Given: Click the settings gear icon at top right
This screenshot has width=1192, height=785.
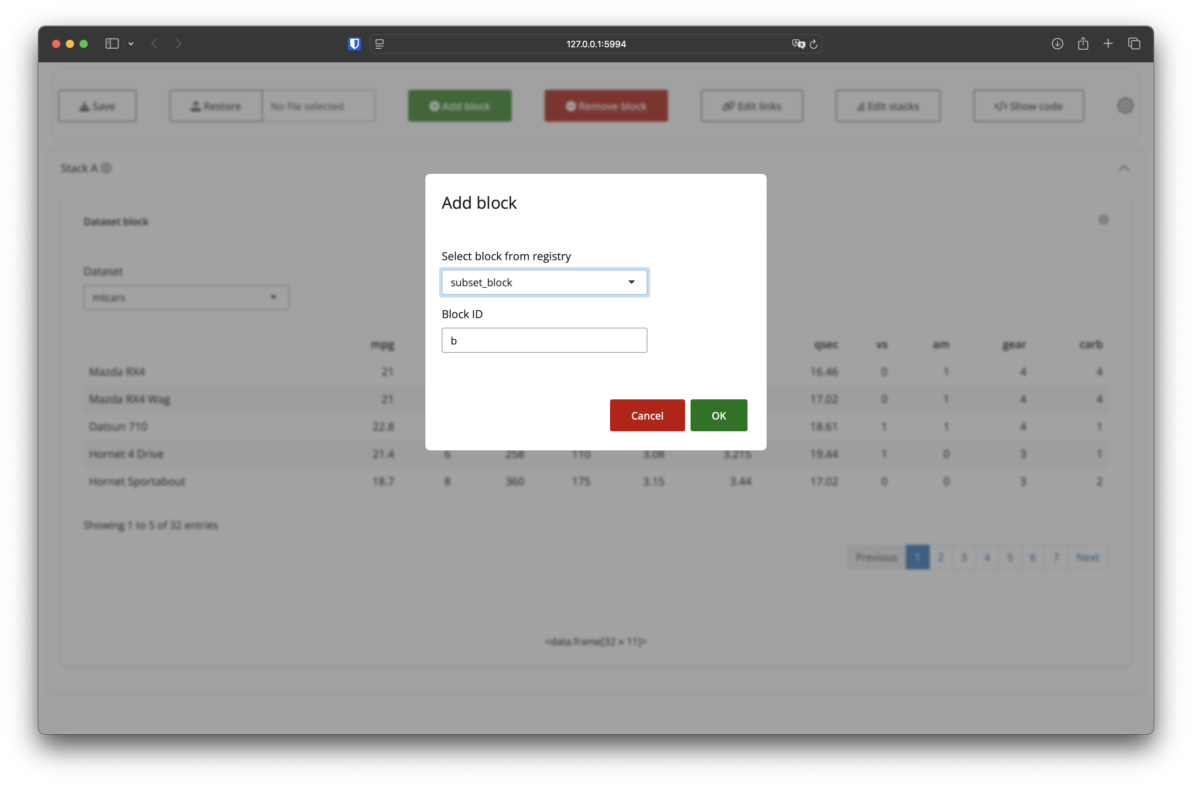Looking at the screenshot, I should [x=1125, y=106].
